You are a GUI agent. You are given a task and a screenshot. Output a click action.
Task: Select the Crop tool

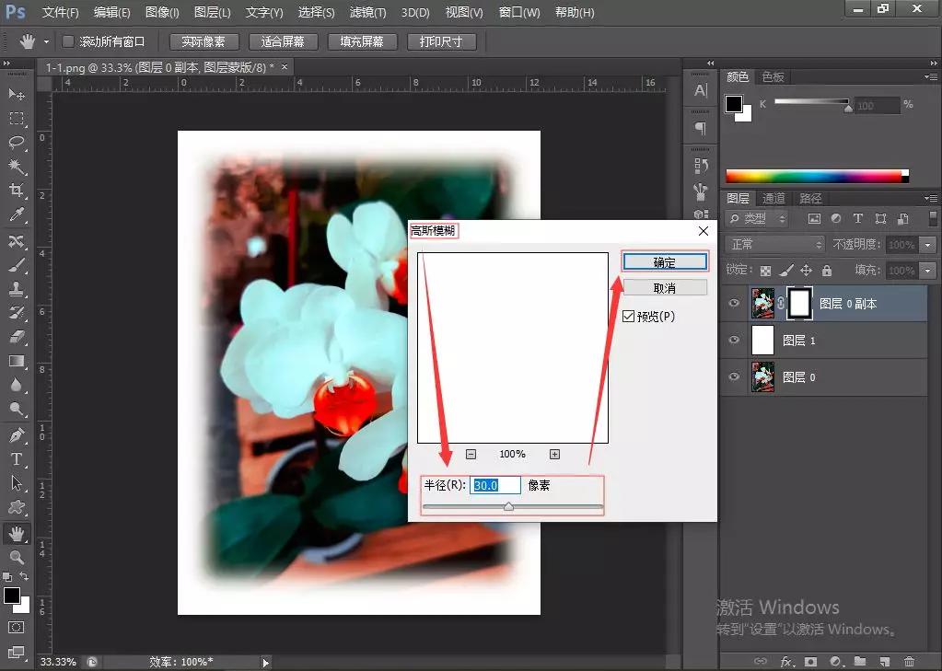tap(15, 187)
